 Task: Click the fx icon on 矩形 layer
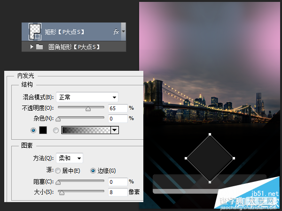coord(116,32)
